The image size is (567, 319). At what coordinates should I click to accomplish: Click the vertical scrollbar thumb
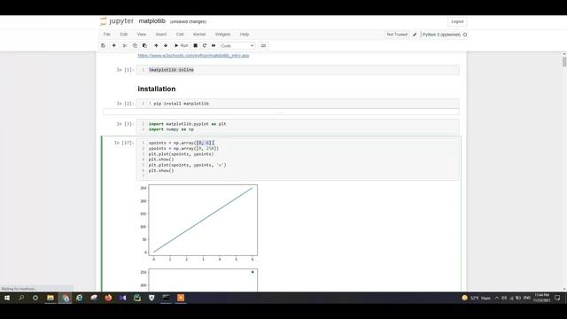pyautogui.click(x=564, y=62)
